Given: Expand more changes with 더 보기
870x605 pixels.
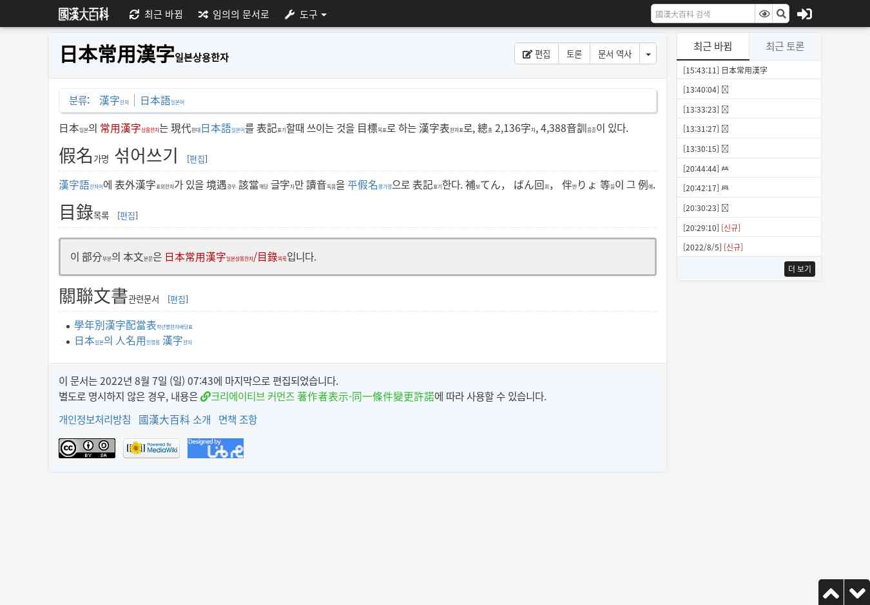Looking at the screenshot, I should click(799, 268).
